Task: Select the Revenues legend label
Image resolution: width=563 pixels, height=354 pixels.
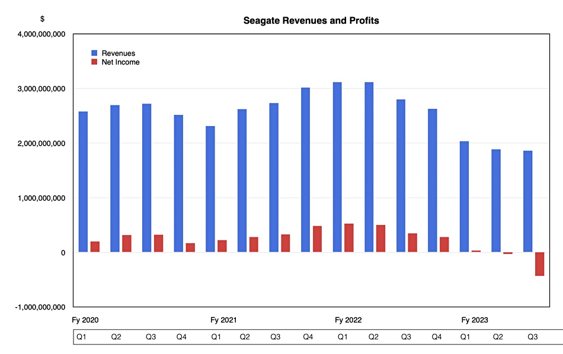Action: coord(119,53)
